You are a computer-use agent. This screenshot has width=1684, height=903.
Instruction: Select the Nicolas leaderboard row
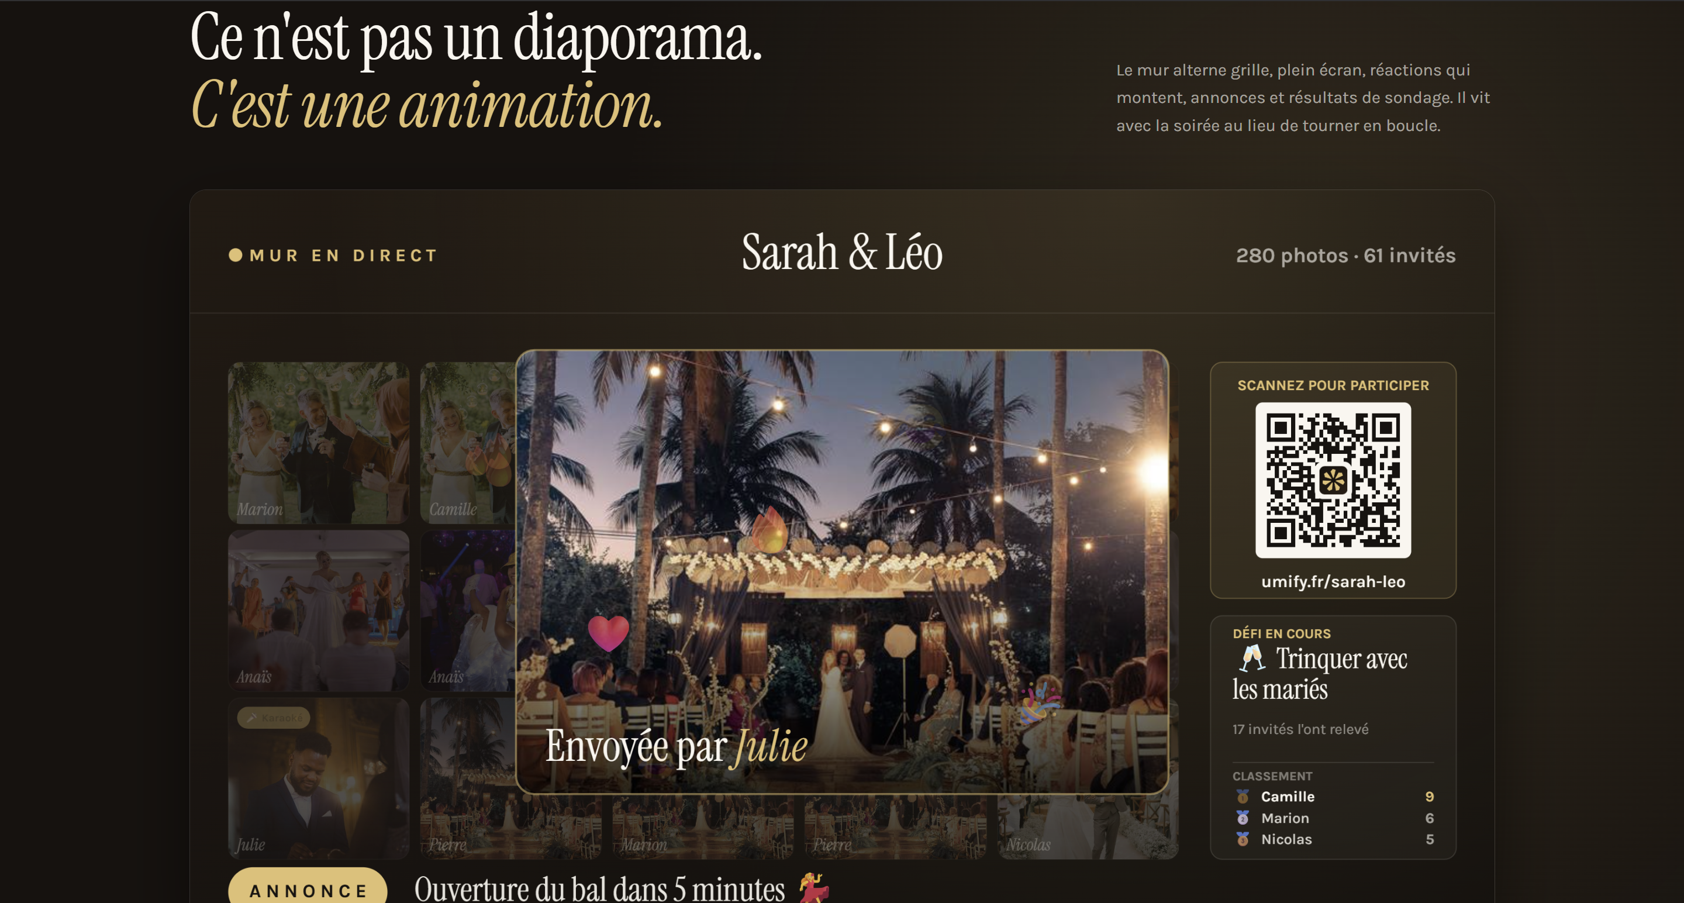pos(1334,839)
